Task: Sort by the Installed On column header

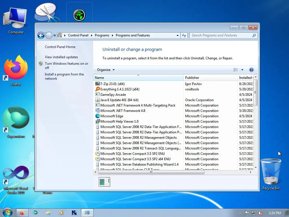Action: (x=246, y=77)
